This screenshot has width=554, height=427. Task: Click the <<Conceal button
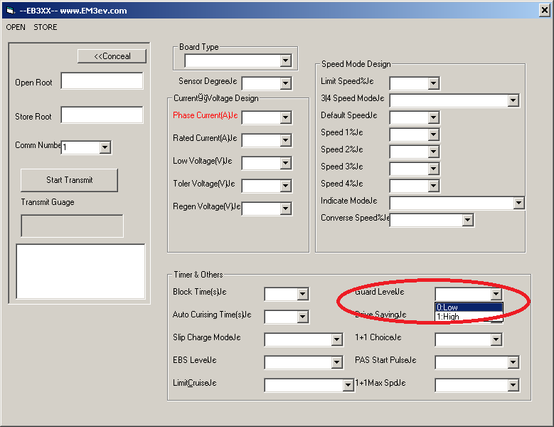[112, 56]
